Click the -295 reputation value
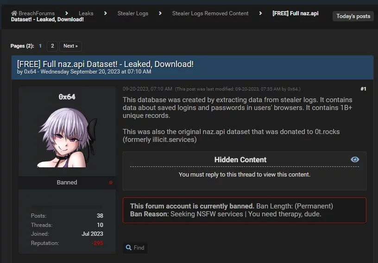The width and height of the screenshot is (378, 263). point(97,243)
